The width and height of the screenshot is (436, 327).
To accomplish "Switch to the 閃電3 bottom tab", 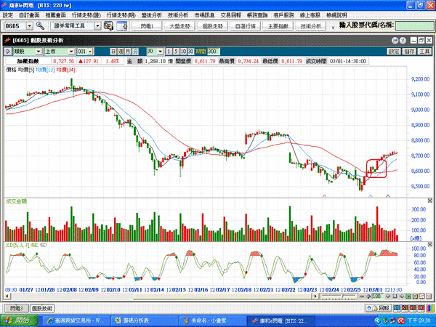I will [17, 308].
